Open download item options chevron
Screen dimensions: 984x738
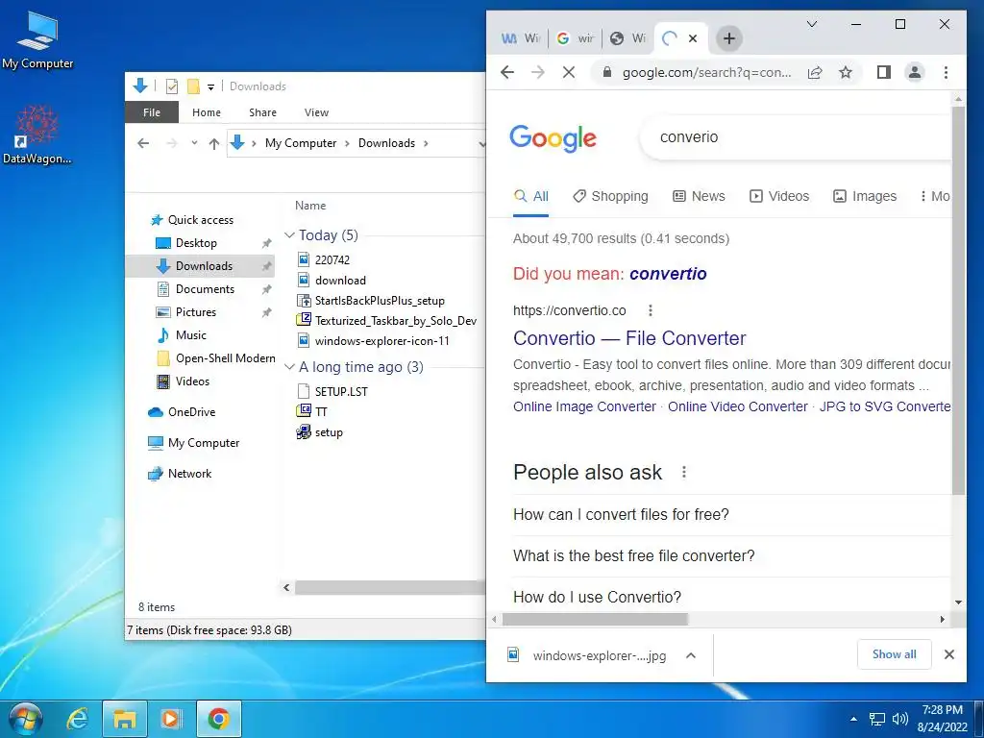tap(691, 655)
